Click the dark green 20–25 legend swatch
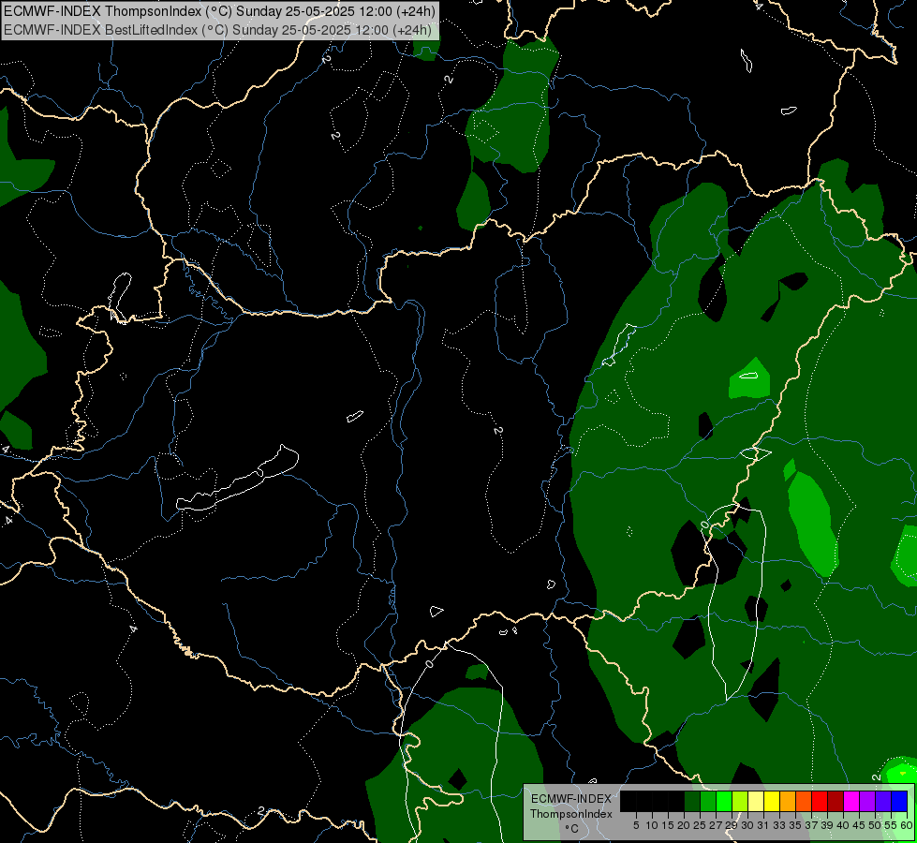 pyautogui.click(x=692, y=801)
